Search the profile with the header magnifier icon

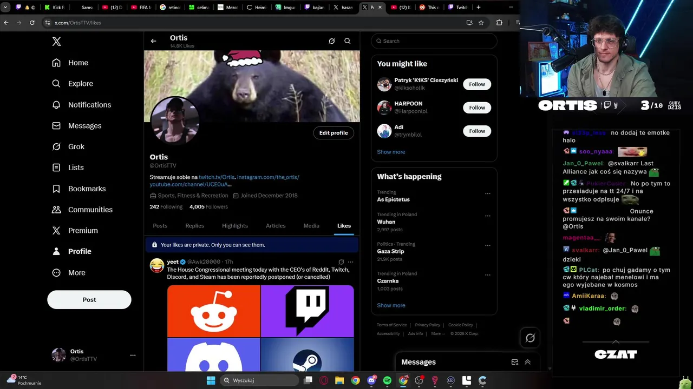coord(348,41)
